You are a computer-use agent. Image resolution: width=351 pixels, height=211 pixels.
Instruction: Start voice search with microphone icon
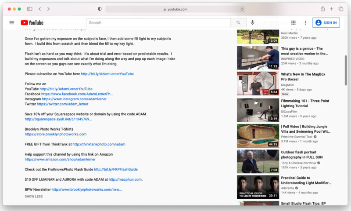point(253,23)
